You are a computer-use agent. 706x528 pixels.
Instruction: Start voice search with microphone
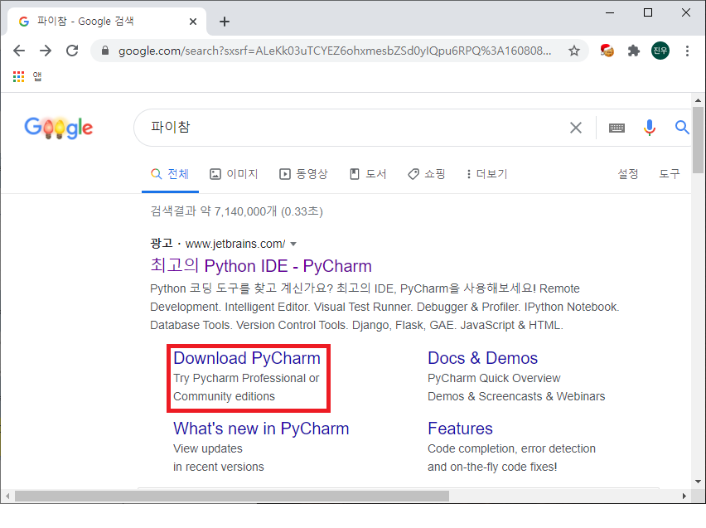(650, 128)
